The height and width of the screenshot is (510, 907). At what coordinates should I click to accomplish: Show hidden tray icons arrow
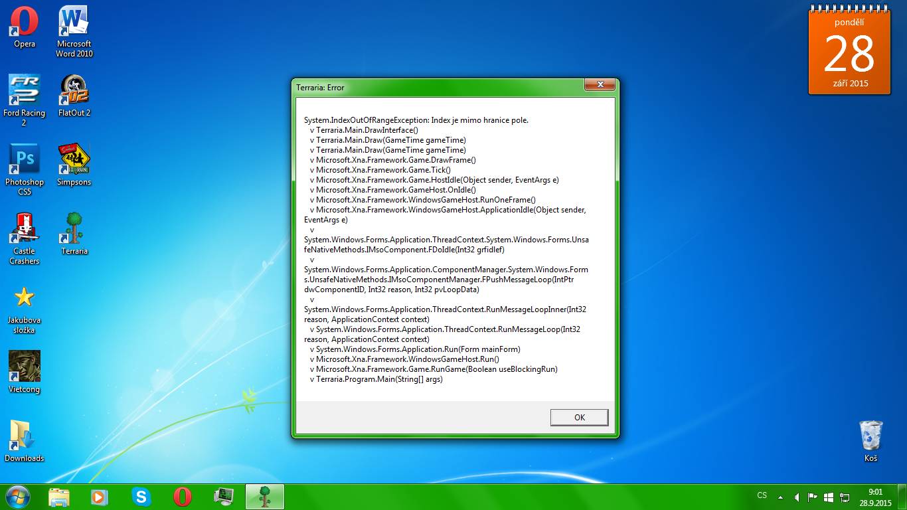780,497
